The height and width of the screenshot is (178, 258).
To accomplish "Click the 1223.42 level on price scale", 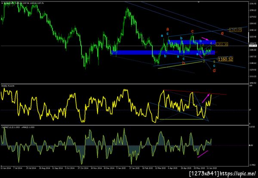I will [x=252, y=37].
